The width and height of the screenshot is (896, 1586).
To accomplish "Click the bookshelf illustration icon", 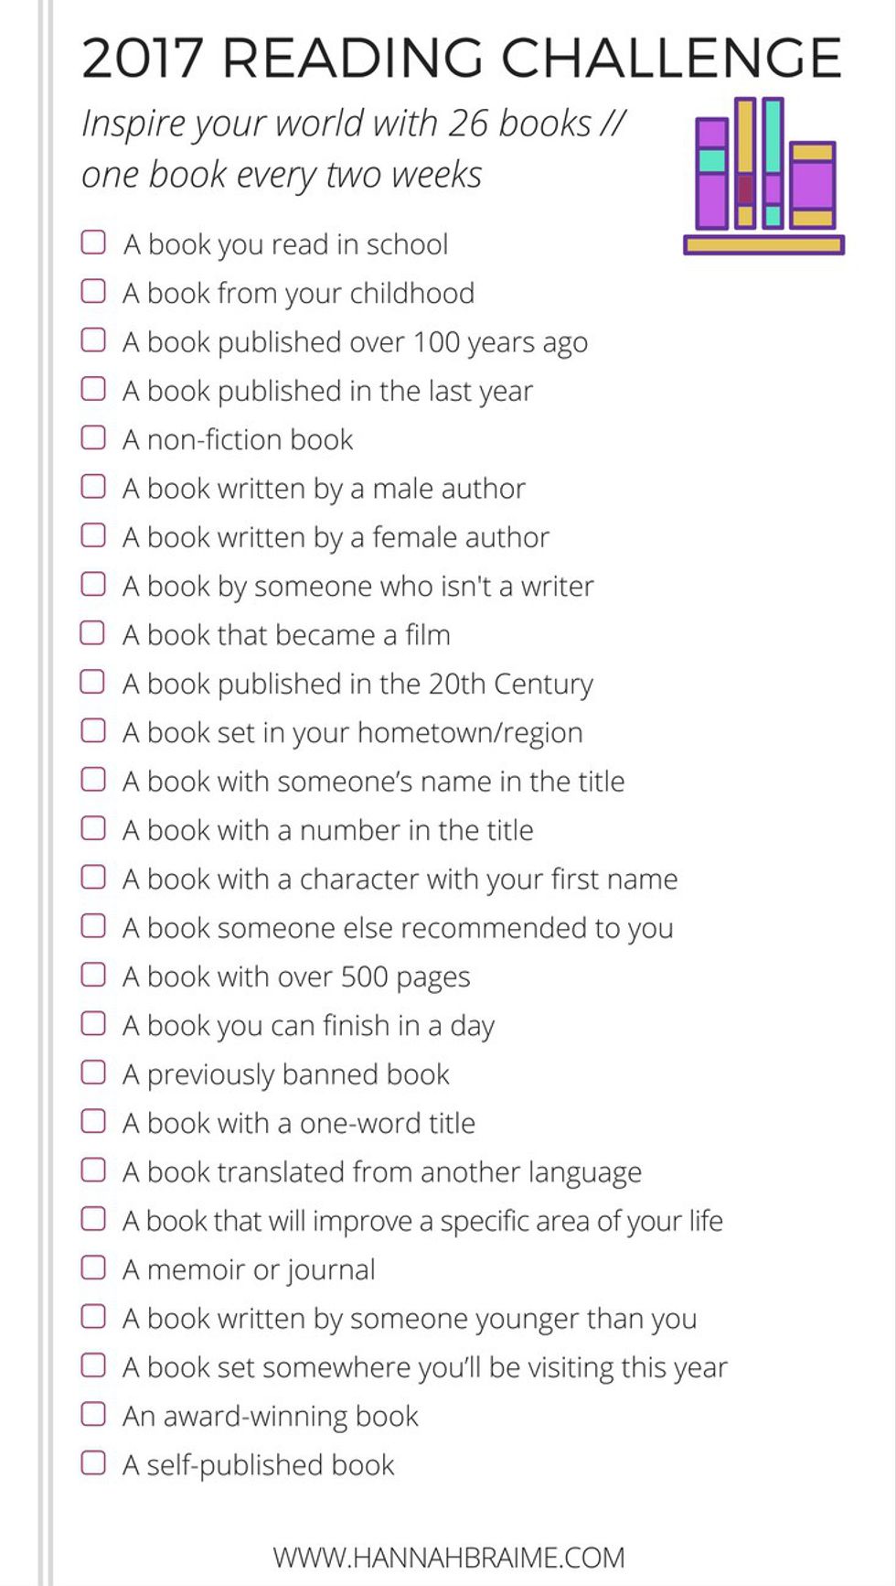I will click(763, 175).
